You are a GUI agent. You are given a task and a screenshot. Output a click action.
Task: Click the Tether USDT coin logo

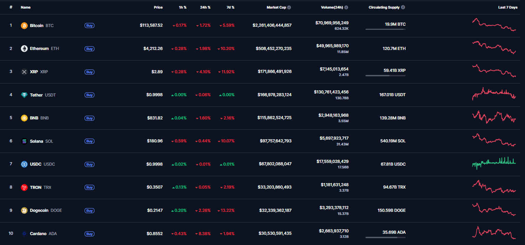(24, 95)
